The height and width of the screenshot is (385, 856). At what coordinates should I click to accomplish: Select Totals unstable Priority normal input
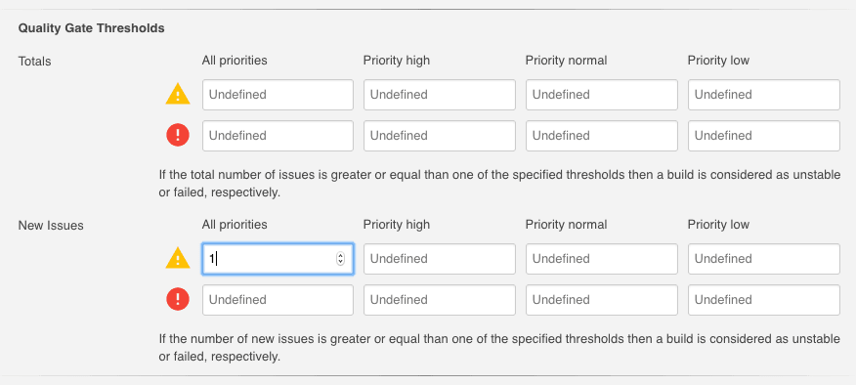(602, 95)
